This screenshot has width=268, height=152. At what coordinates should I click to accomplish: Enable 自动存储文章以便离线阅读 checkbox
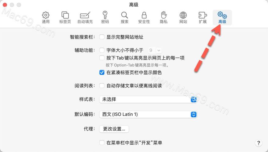102,85
